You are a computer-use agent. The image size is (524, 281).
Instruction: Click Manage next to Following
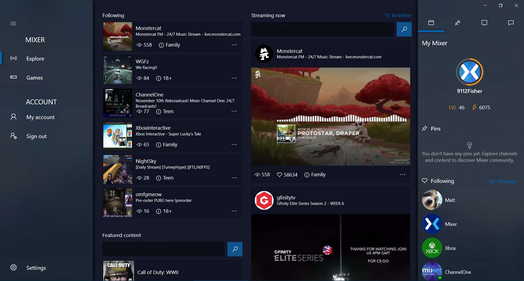(x=503, y=181)
